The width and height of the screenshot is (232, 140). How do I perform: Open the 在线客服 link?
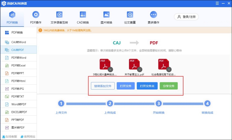10,137
